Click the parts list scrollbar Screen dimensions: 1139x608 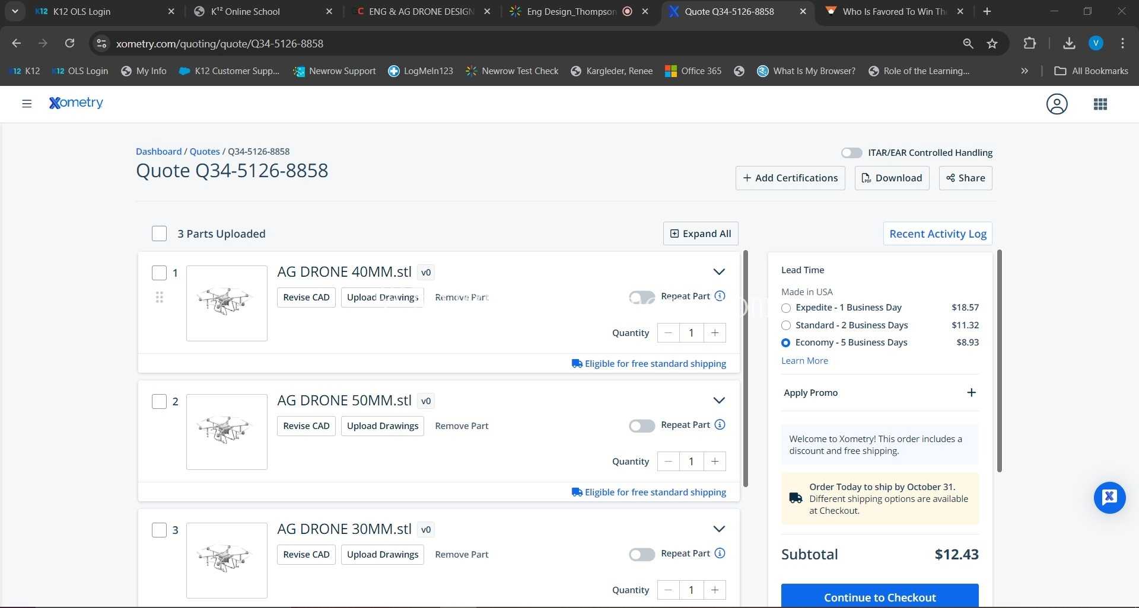click(745, 369)
